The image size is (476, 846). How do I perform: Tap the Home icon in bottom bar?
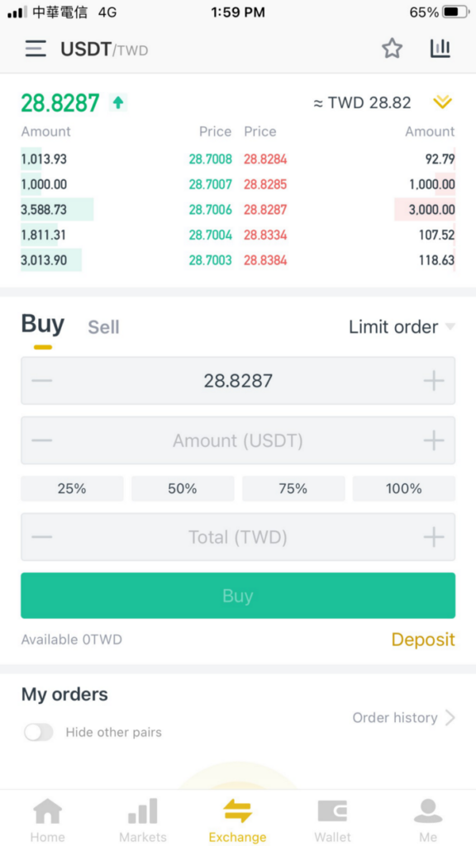coord(47,811)
